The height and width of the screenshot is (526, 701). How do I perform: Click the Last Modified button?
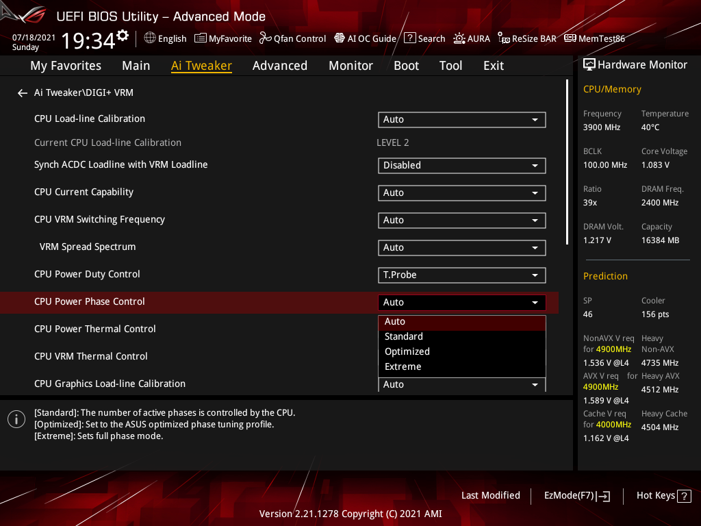[490, 495]
